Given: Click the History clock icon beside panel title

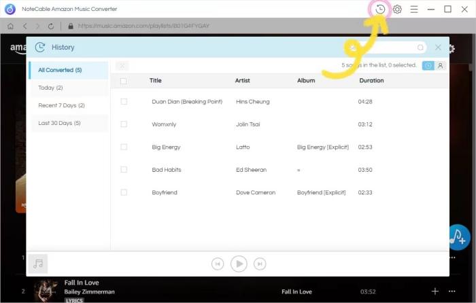Looking at the screenshot, I should tap(40, 48).
